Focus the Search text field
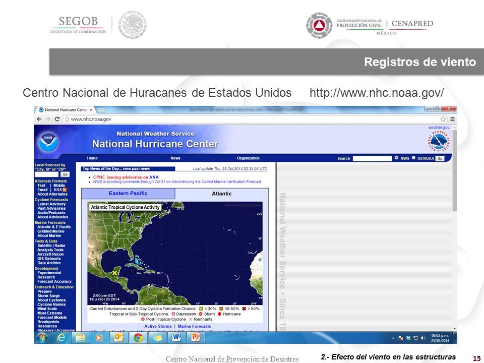The width and height of the screenshot is (484, 363). tap(372, 158)
